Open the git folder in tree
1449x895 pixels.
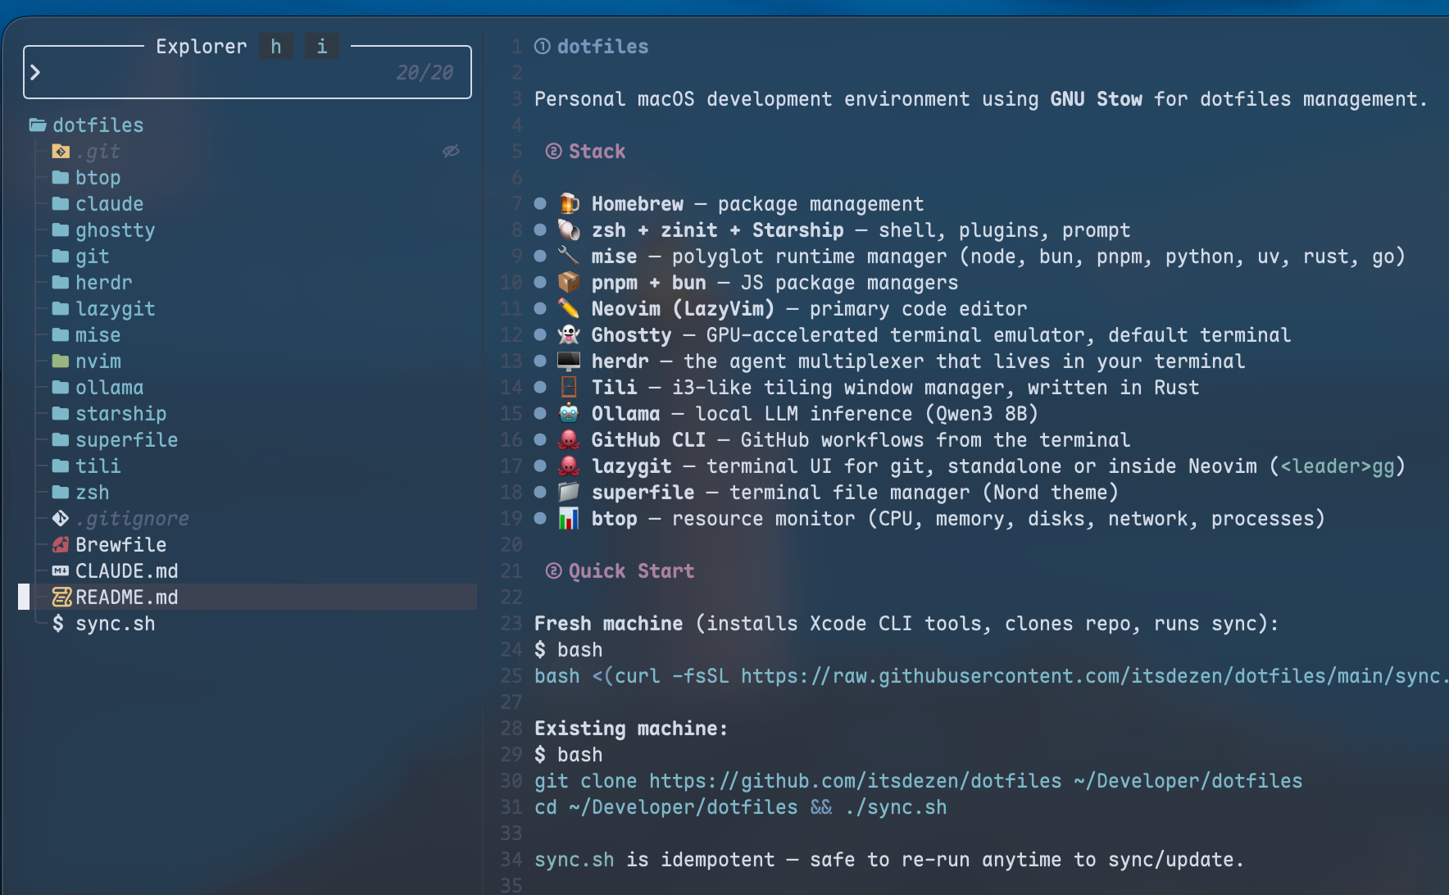(x=93, y=257)
